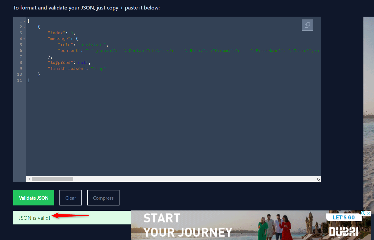Click the "finish_reason" key on line 9
Screen dimensions: 374x240
[x=67, y=69]
